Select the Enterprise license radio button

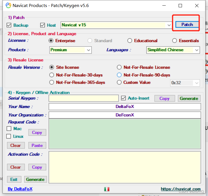coord(51,41)
